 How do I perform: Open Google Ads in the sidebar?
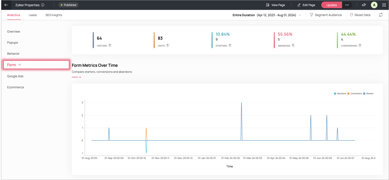(x=15, y=76)
